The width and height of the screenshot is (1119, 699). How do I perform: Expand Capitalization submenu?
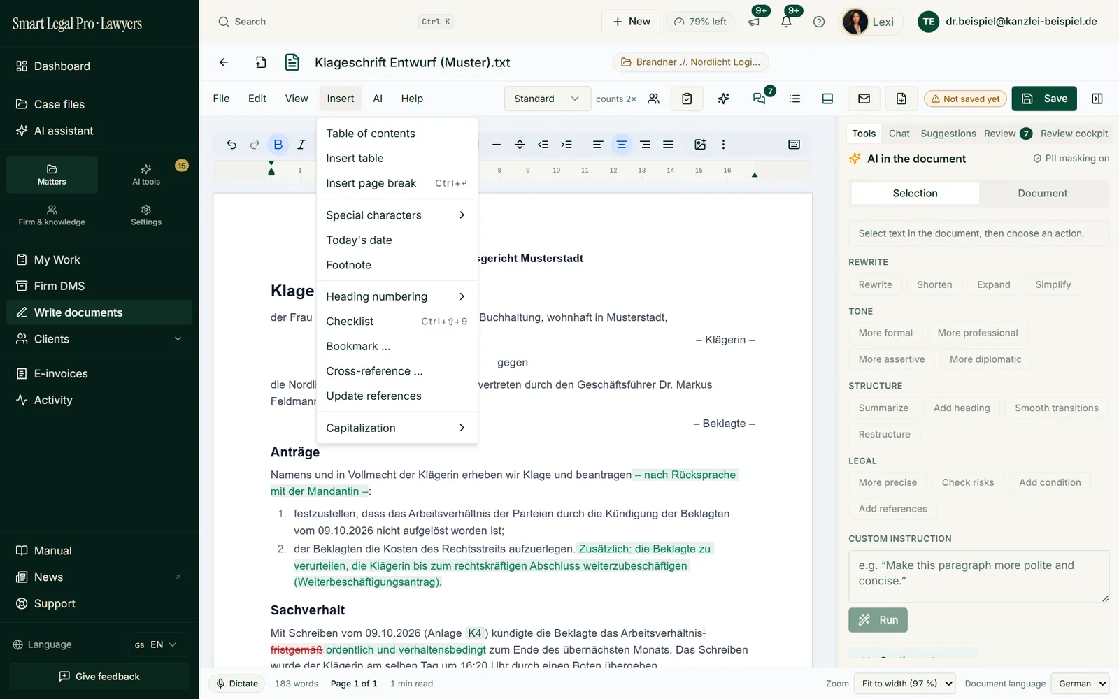click(397, 428)
